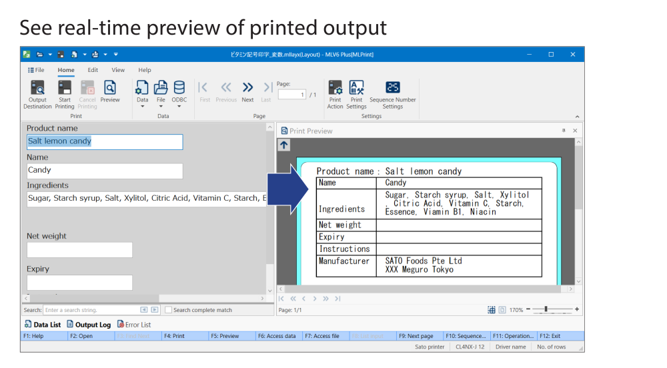
Task: Close the Print Preview panel
Action: tap(575, 131)
